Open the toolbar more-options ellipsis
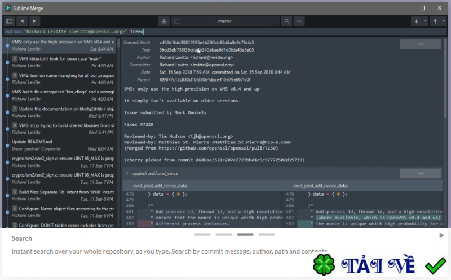Viewport: 451px width, 280px height. click(299, 21)
